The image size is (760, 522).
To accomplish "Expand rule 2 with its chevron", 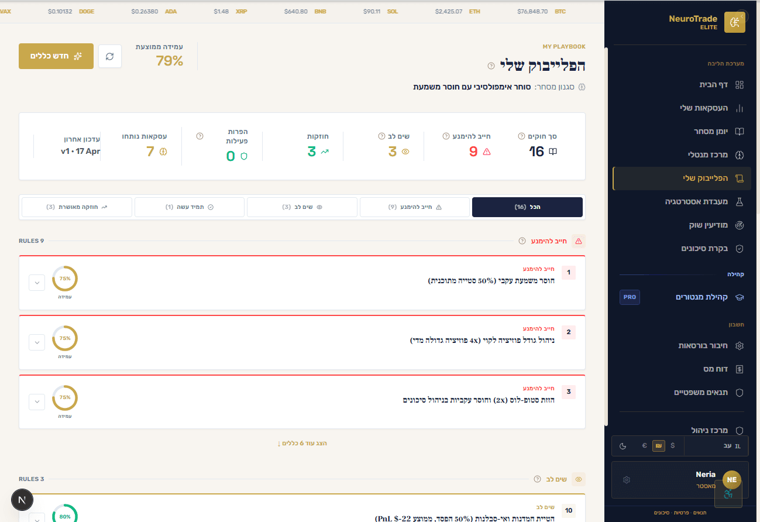I will click(x=37, y=342).
